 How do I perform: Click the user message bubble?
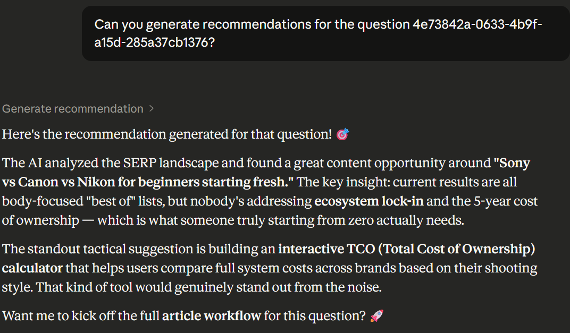(x=325, y=33)
